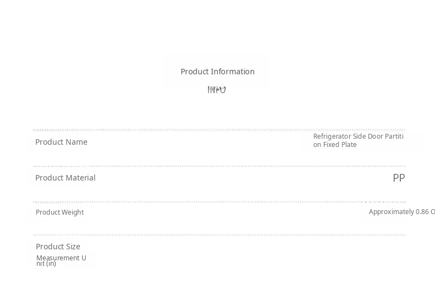Click the '(in)' unit text
Screen dimensions: 435x295
51,264
